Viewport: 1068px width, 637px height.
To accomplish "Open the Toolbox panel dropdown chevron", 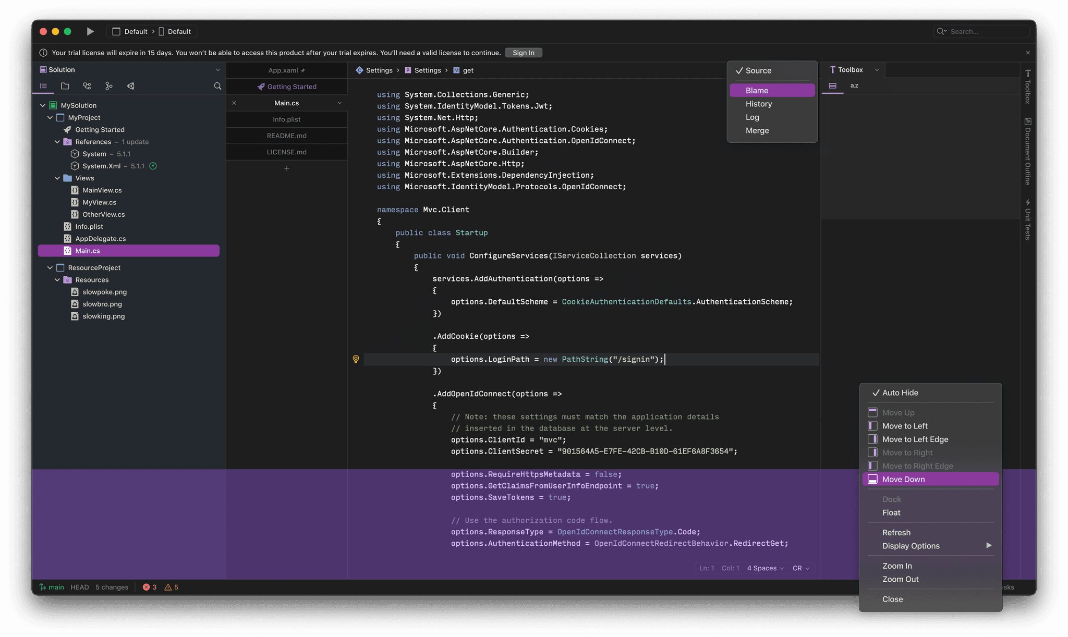I will point(877,70).
